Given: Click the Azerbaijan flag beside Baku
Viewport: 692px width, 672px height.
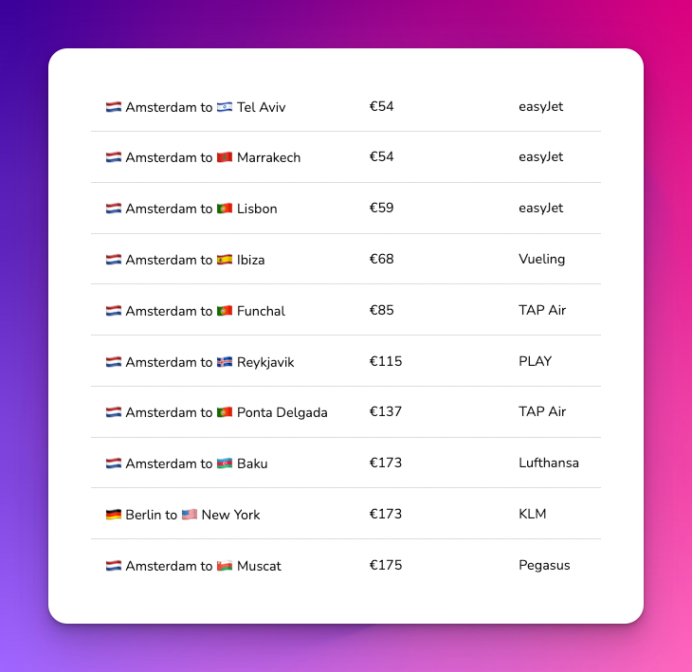Looking at the screenshot, I should tap(225, 463).
